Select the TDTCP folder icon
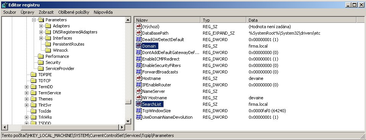The width and height of the screenshot is (366, 140). click(x=34, y=81)
